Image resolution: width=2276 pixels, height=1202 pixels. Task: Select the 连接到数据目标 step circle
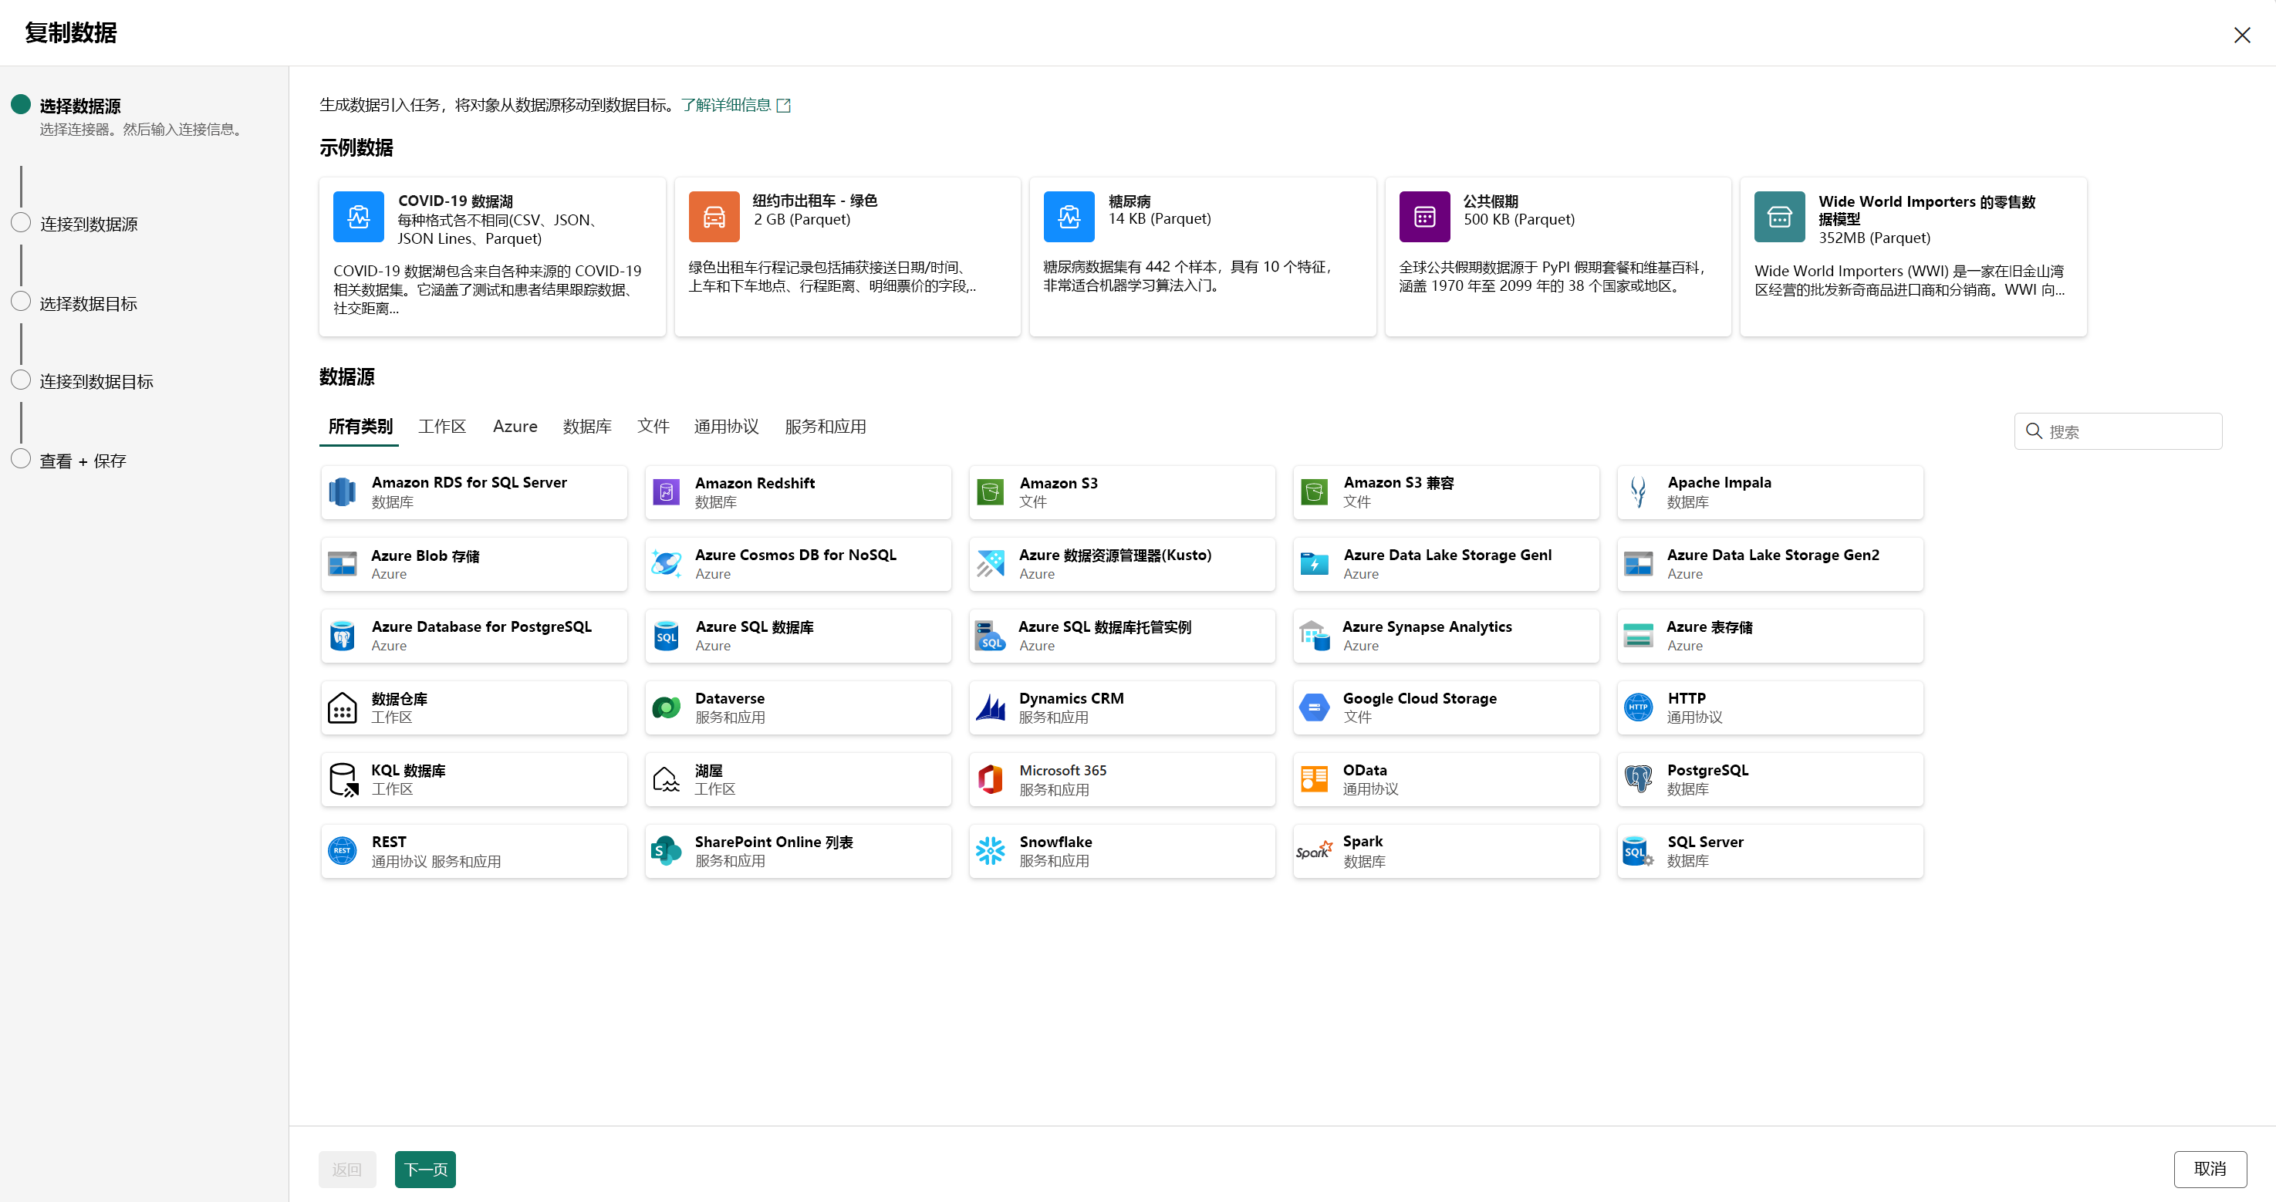[x=21, y=380]
